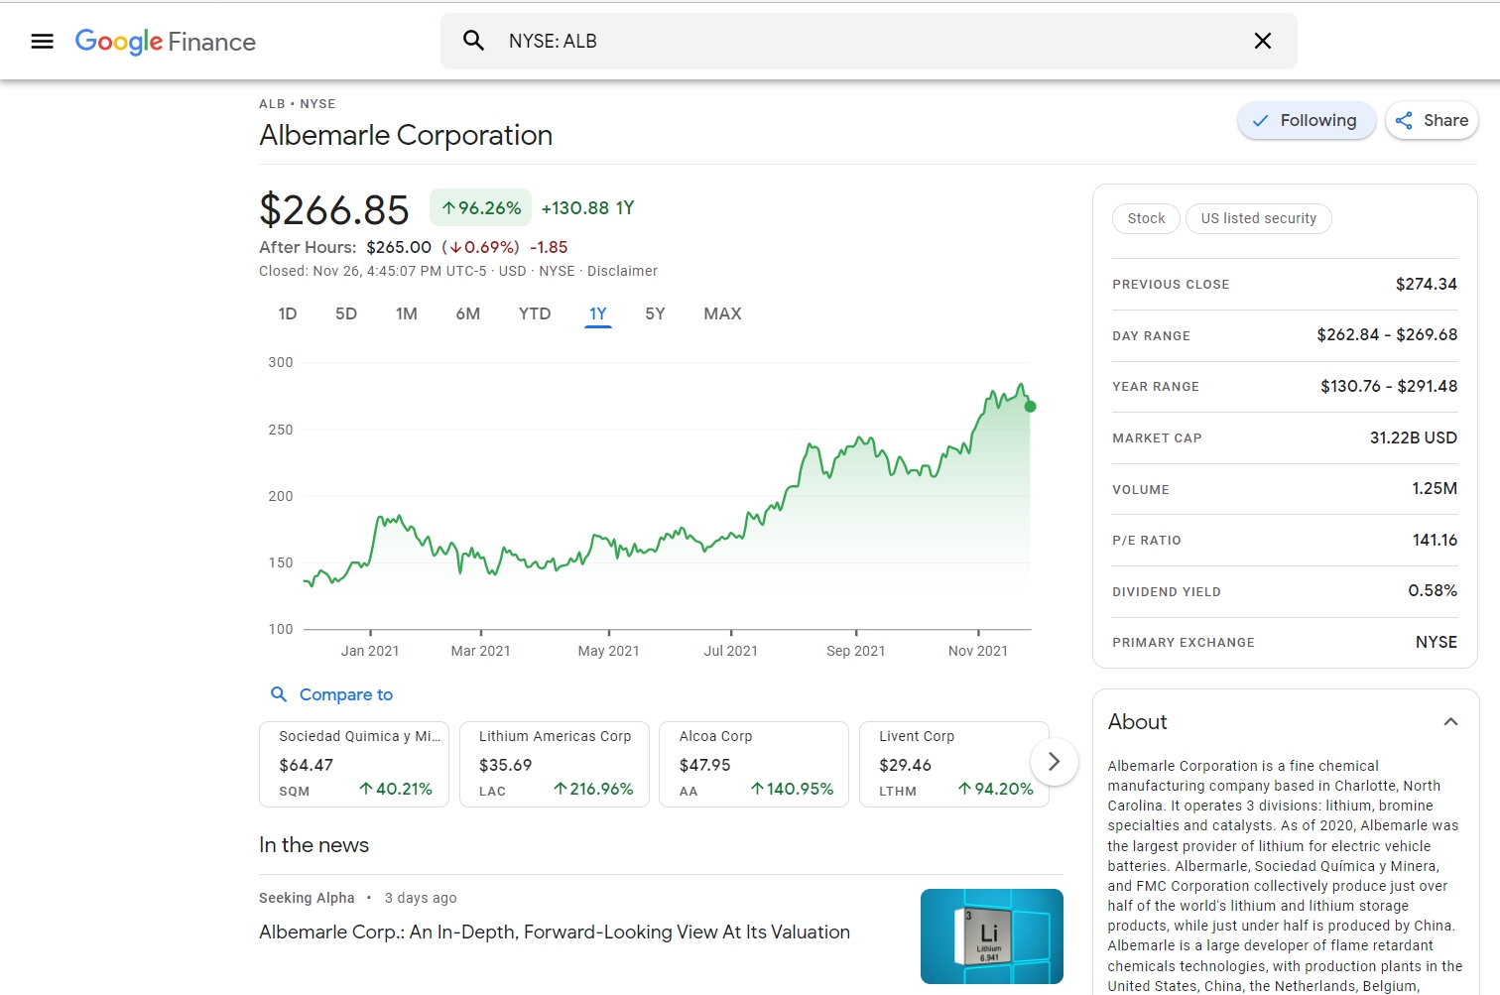Share this stock page
1500x995 pixels.
click(1432, 120)
